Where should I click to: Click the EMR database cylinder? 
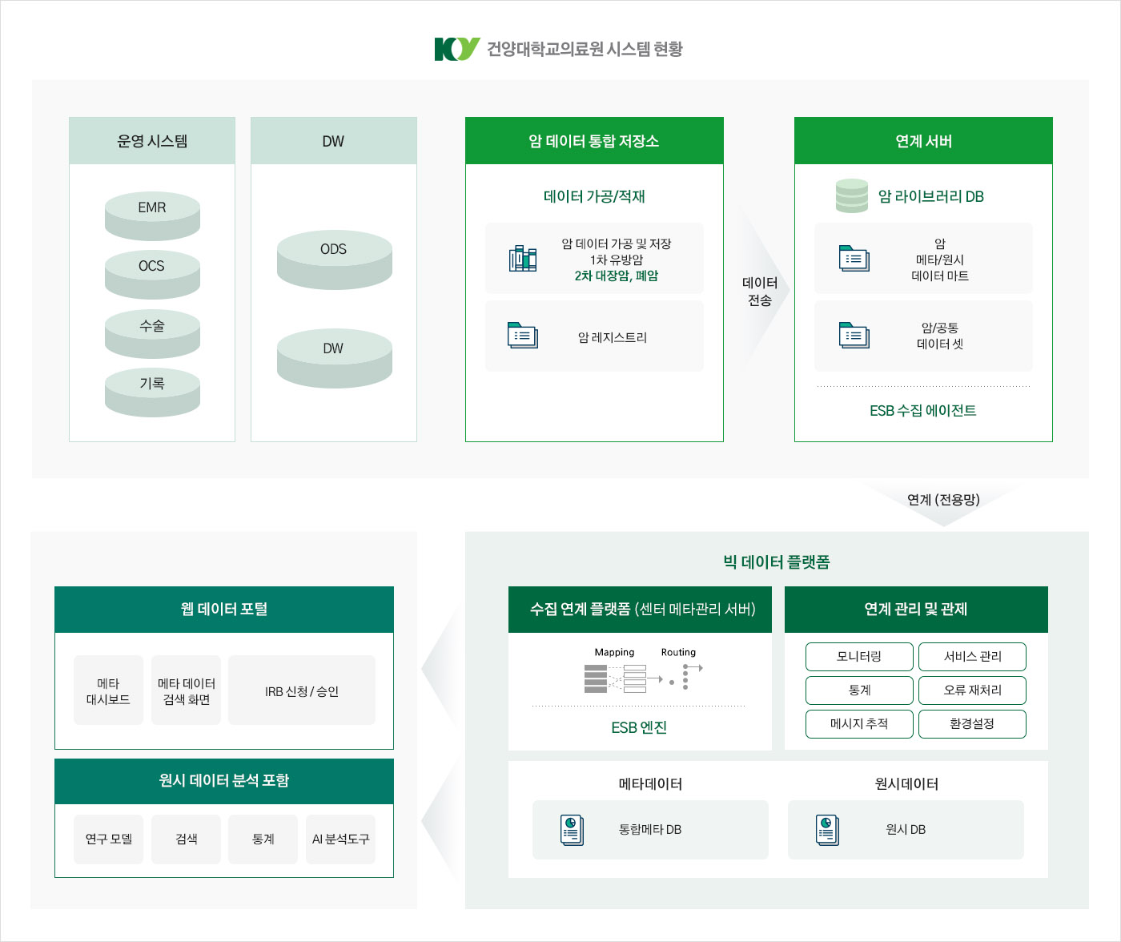click(152, 215)
